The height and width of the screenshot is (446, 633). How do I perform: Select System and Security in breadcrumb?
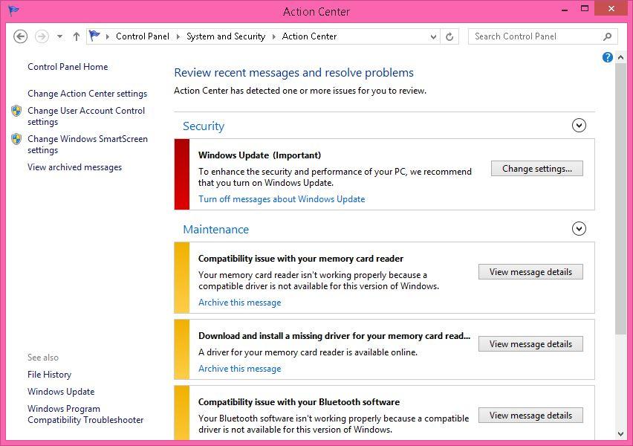pyautogui.click(x=226, y=36)
